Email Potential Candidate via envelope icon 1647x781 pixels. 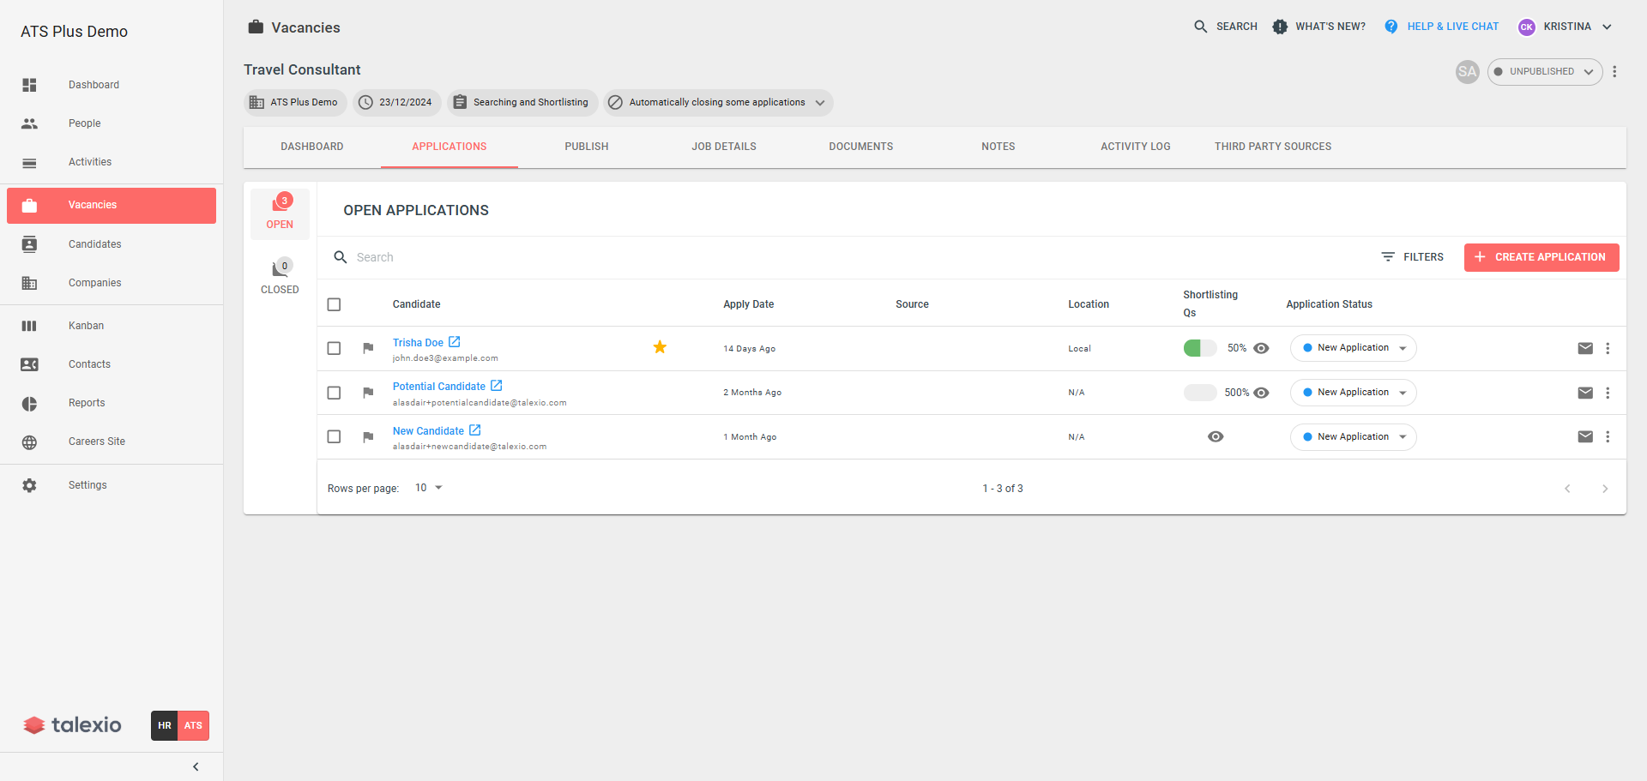[x=1585, y=393]
